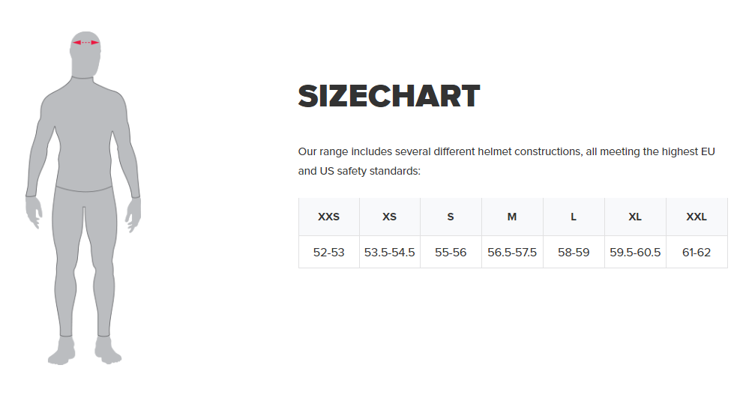Click the SIZECHART heading
The width and height of the screenshot is (737, 416).
coord(388,97)
